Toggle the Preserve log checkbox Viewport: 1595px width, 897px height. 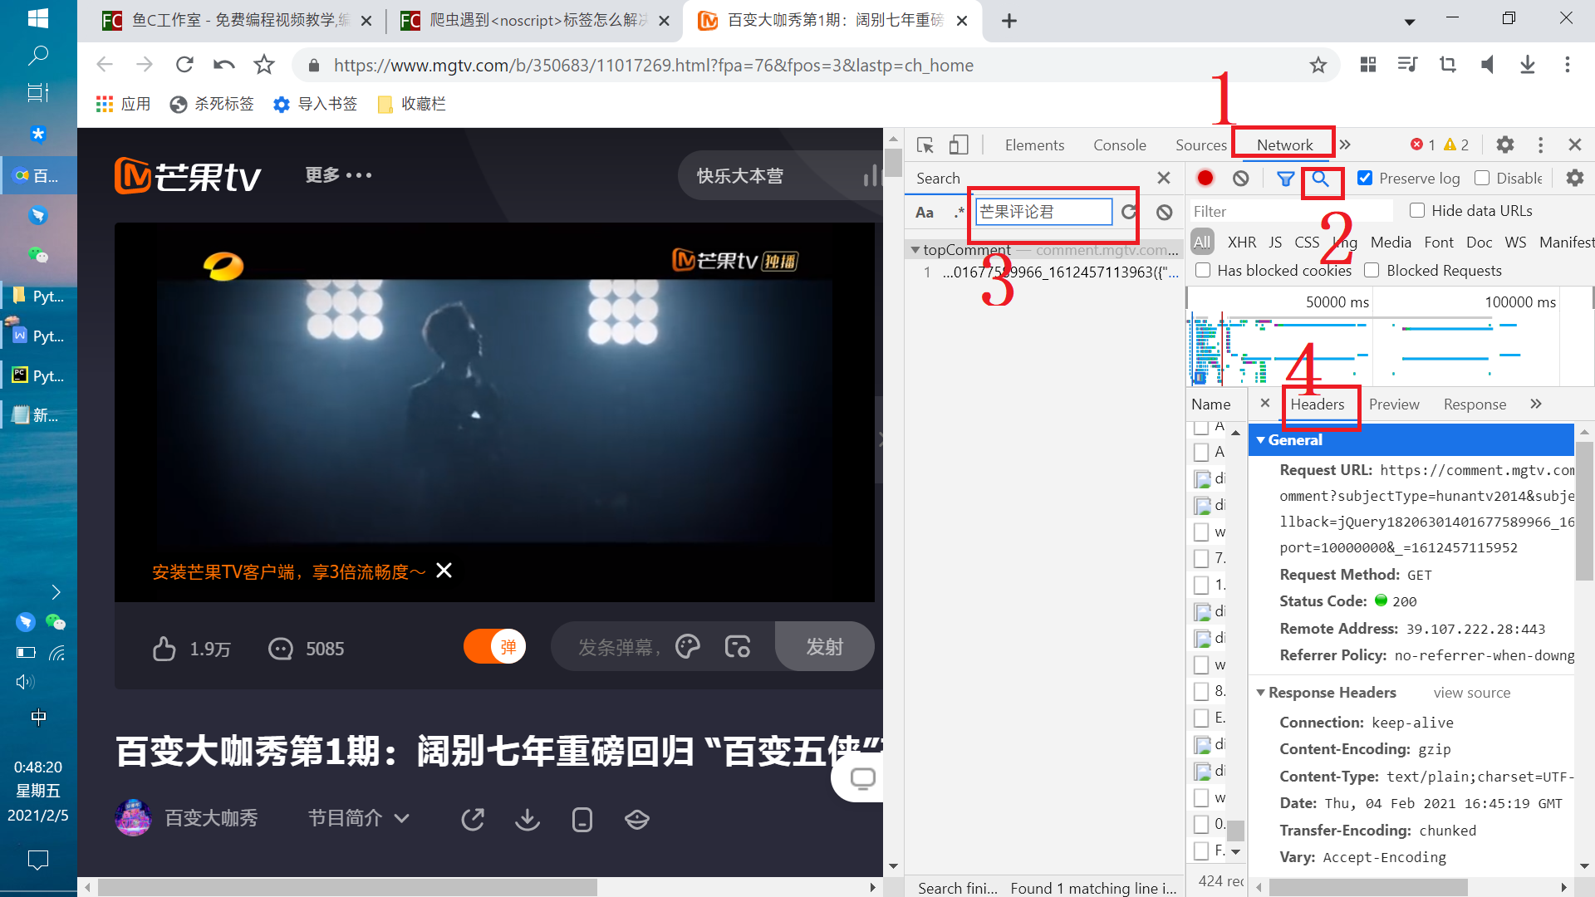pyautogui.click(x=1365, y=178)
